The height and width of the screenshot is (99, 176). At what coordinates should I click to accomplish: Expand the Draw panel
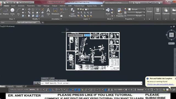pos(12,19)
